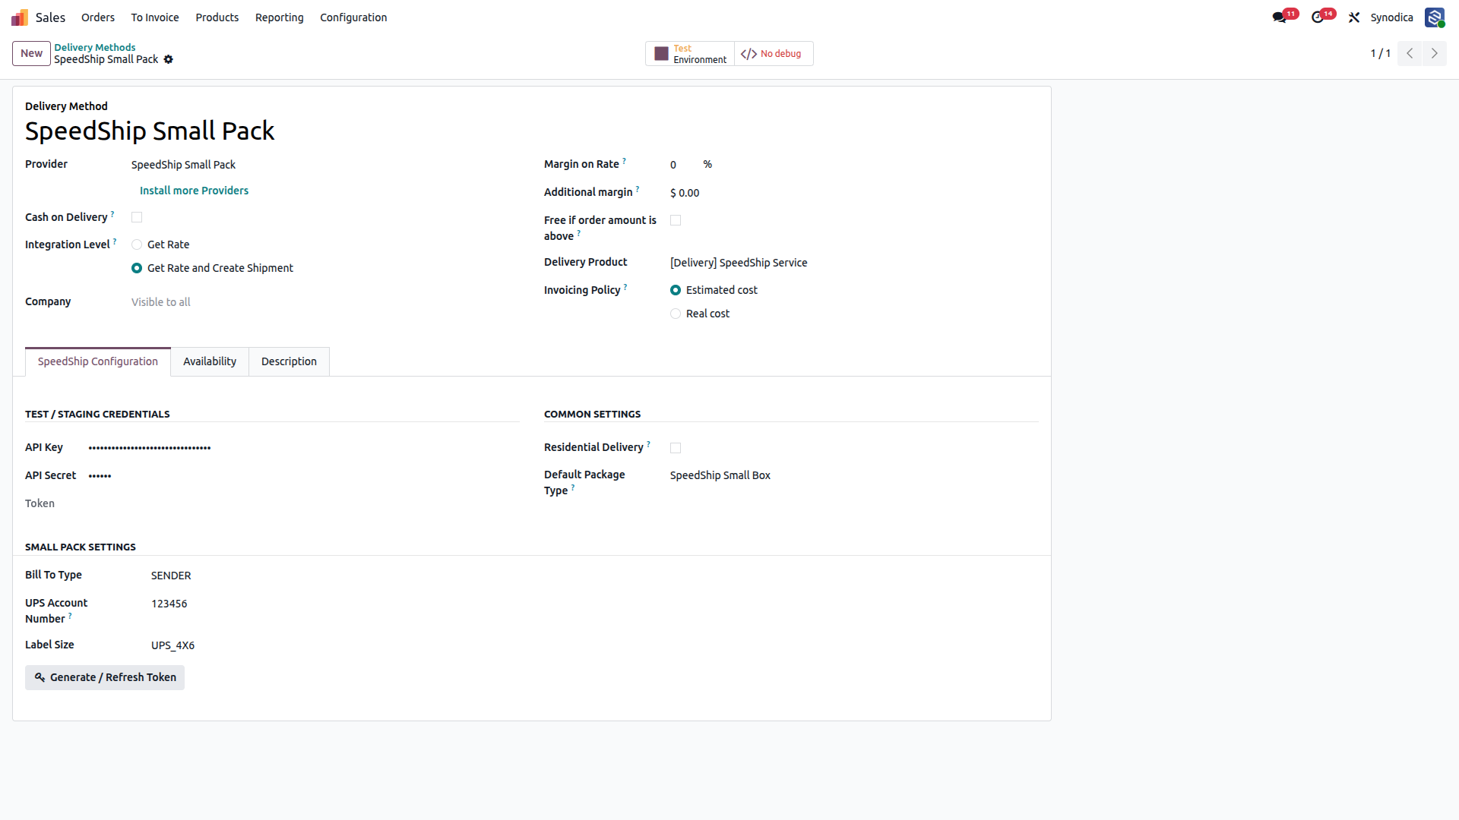
Task: Click the API Key field
Action: click(303, 447)
